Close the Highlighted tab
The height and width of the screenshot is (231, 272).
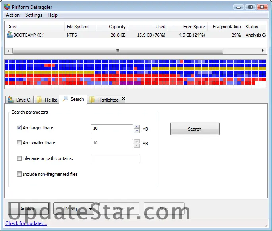tap(123, 98)
